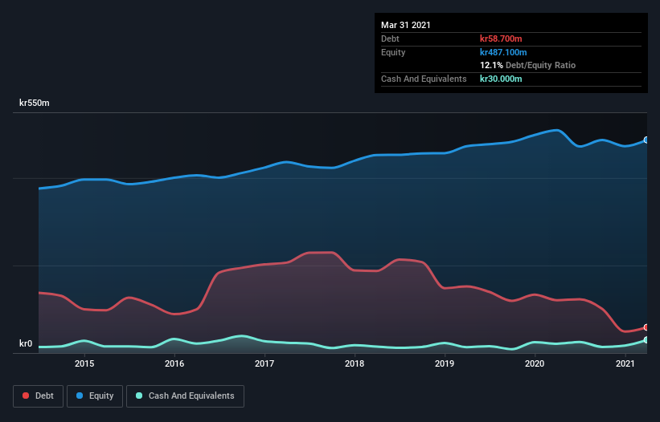
Task: Select the red Debt endpoint marker
Action: point(646,327)
